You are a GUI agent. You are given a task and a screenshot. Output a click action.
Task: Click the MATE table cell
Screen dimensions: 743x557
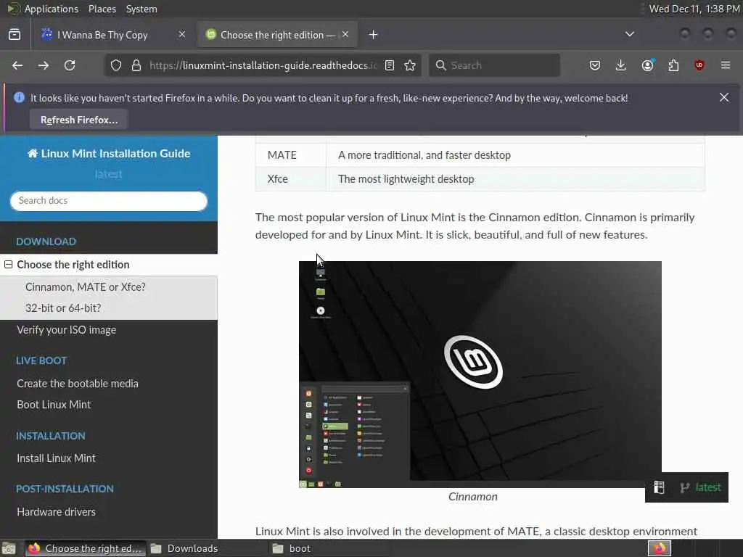pyautogui.click(x=291, y=155)
